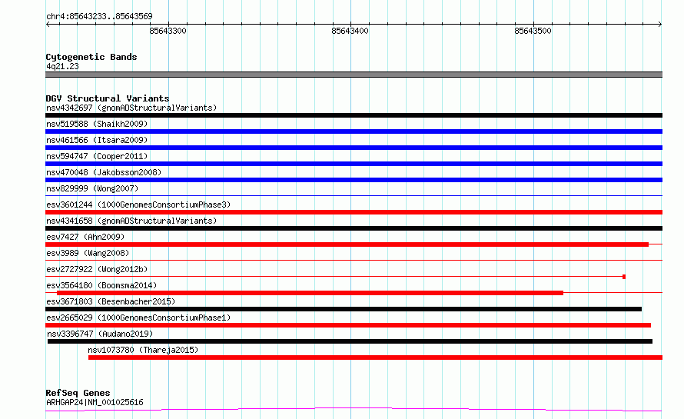The image size is (684, 419).
Task: Click the DGV Structural Variants track title
Action: [x=108, y=98]
